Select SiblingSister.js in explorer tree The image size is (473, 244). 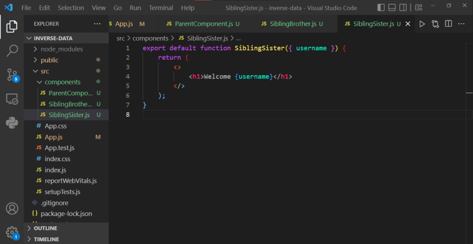(66, 115)
